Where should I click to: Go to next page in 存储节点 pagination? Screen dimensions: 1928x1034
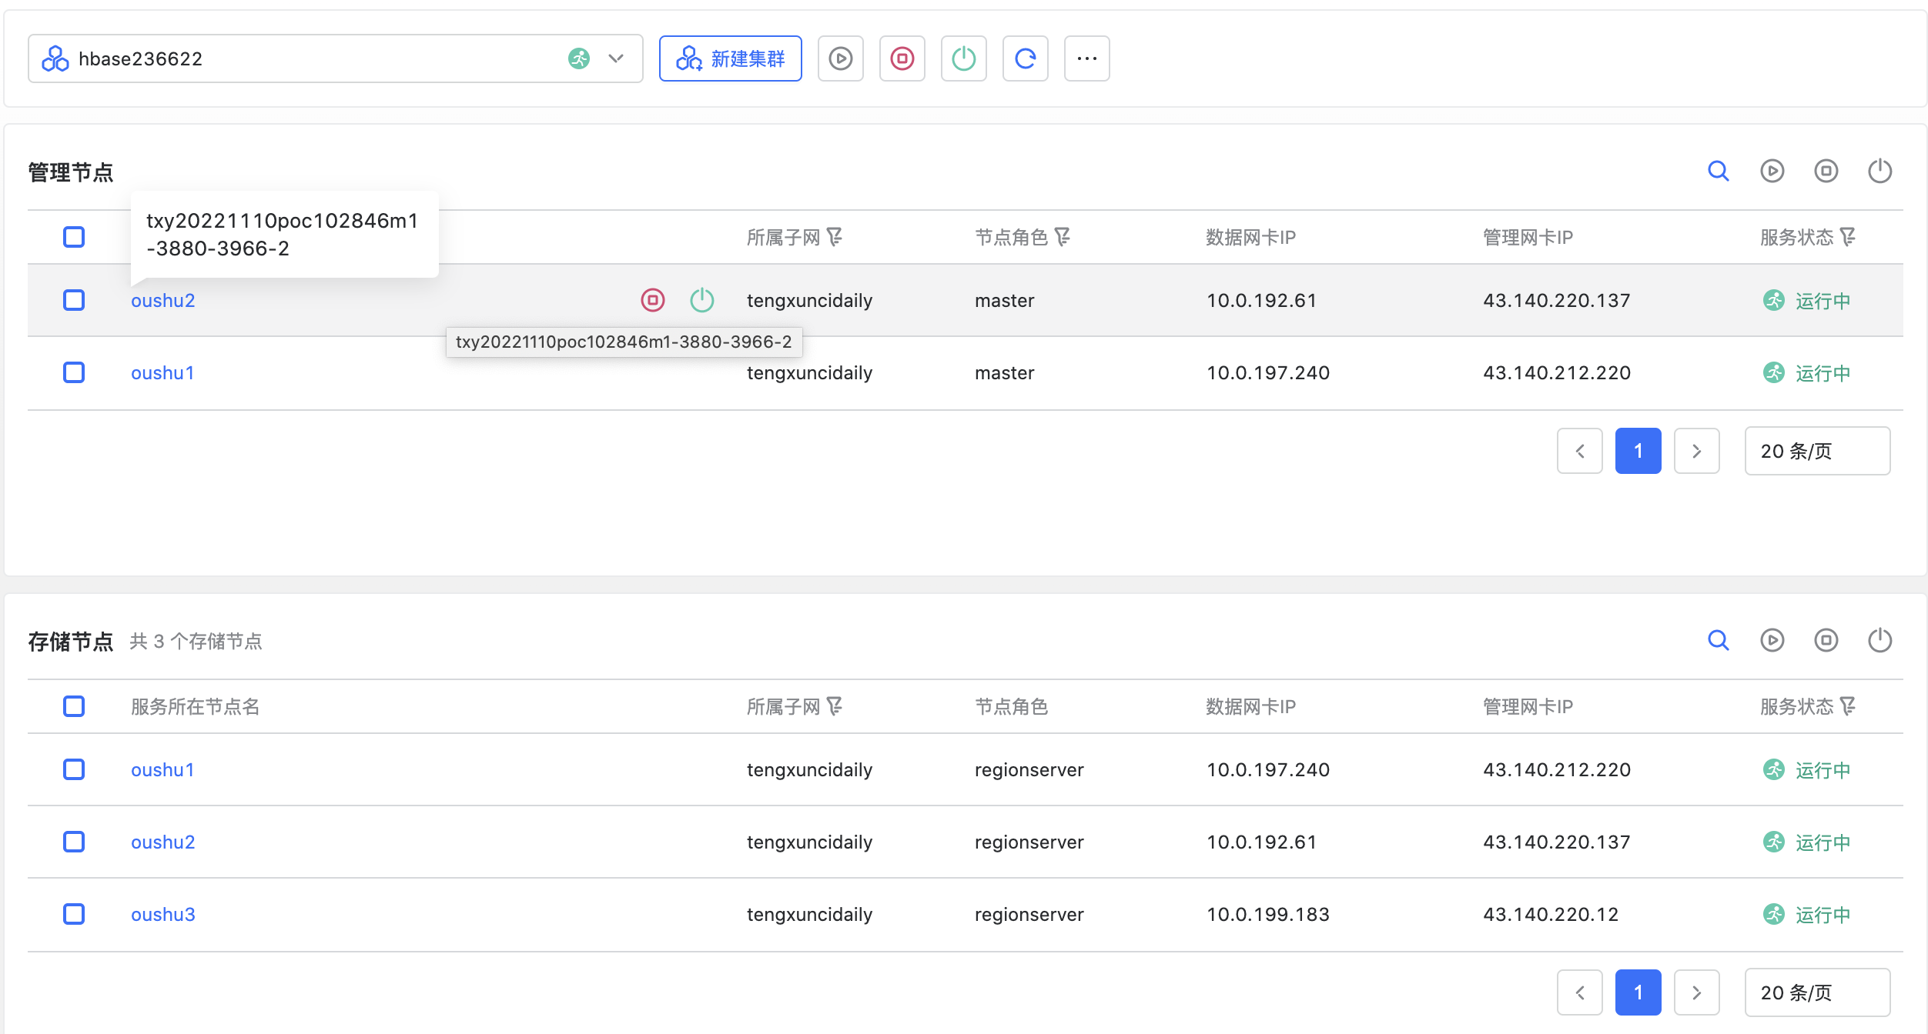(1697, 992)
